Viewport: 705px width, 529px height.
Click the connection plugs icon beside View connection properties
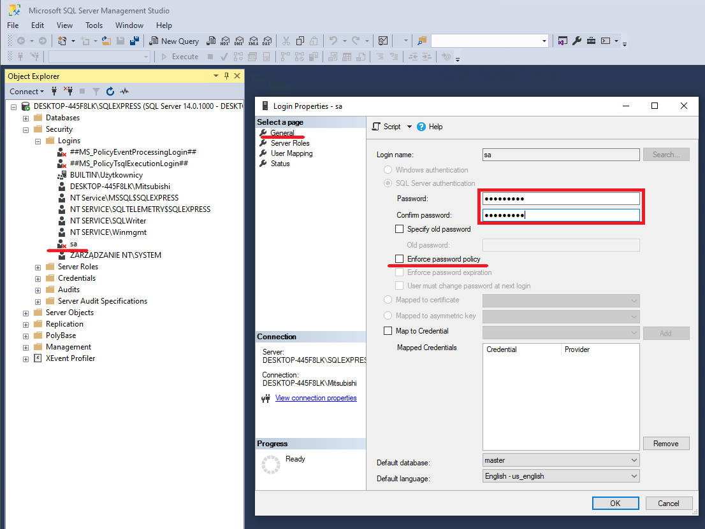point(266,399)
